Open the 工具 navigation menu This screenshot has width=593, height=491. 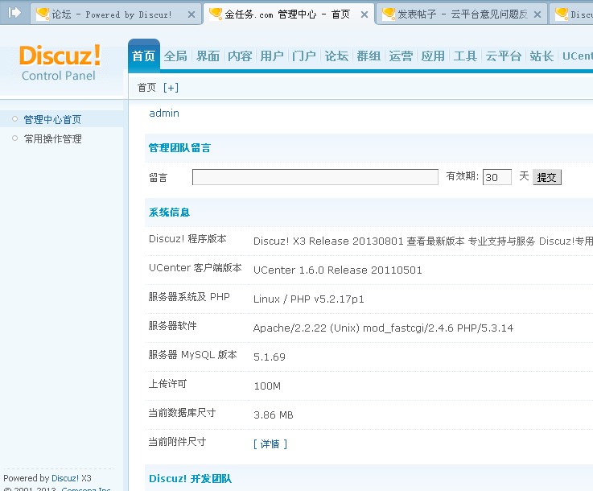[465, 56]
